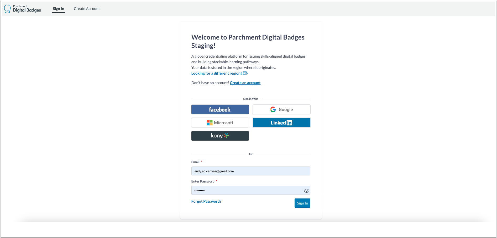
Task: Open the Looking for a different region link
Action: point(216,73)
